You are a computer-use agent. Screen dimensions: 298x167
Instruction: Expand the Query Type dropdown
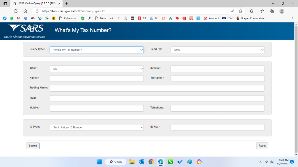tap(97, 50)
